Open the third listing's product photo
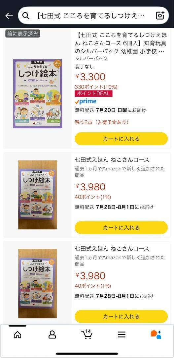This screenshot has width=174, height=358. (x=38, y=284)
